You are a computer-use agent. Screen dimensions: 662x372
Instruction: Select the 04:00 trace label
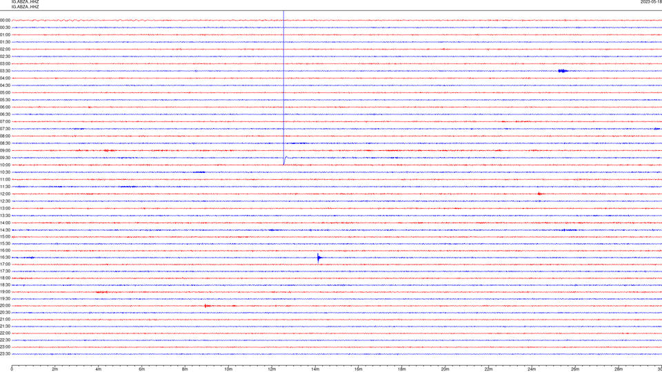point(5,78)
